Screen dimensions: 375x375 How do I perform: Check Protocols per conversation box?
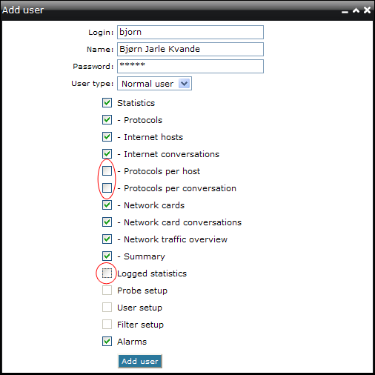[107, 188]
